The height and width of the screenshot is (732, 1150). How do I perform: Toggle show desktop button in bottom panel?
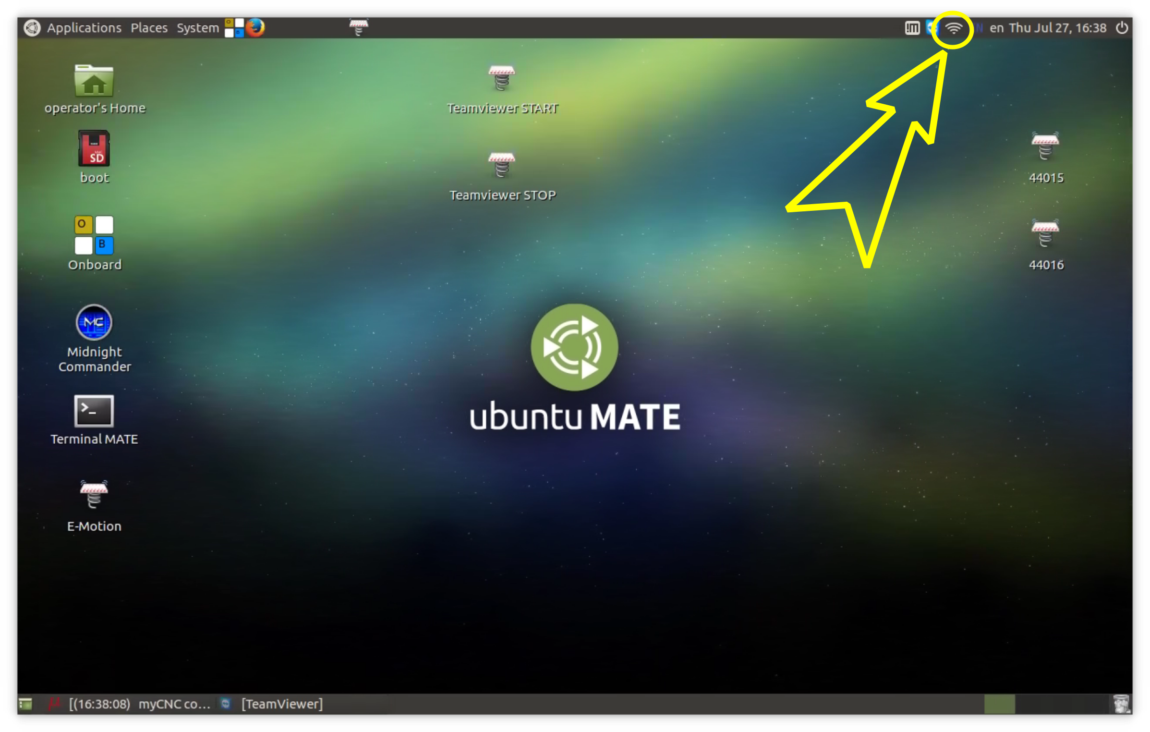click(x=25, y=704)
